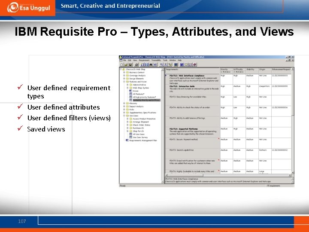Click the All Use Cases view icon
The width and height of the screenshot is (309, 232).
click(x=130, y=134)
